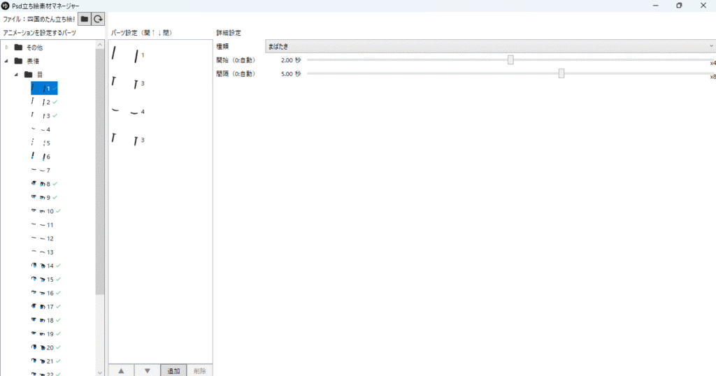Click the 開始 slider handle
The height and width of the screenshot is (376, 716).
(510, 60)
